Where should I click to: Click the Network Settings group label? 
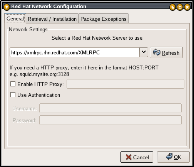pos(28,29)
